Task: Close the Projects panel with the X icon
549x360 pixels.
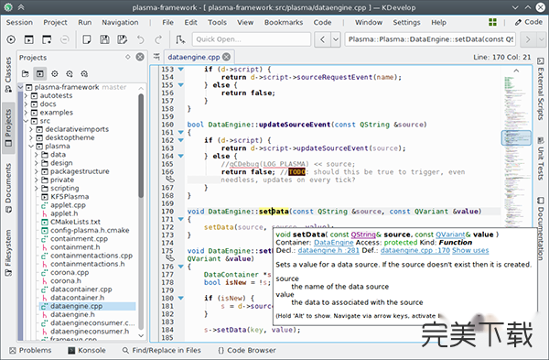Action: (x=140, y=57)
